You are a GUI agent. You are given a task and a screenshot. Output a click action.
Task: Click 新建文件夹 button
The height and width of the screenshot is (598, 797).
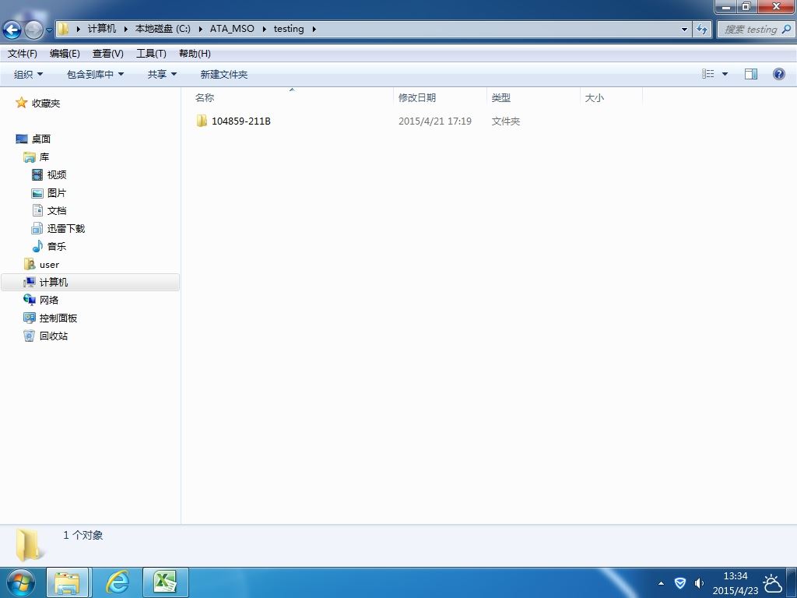click(223, 74)
